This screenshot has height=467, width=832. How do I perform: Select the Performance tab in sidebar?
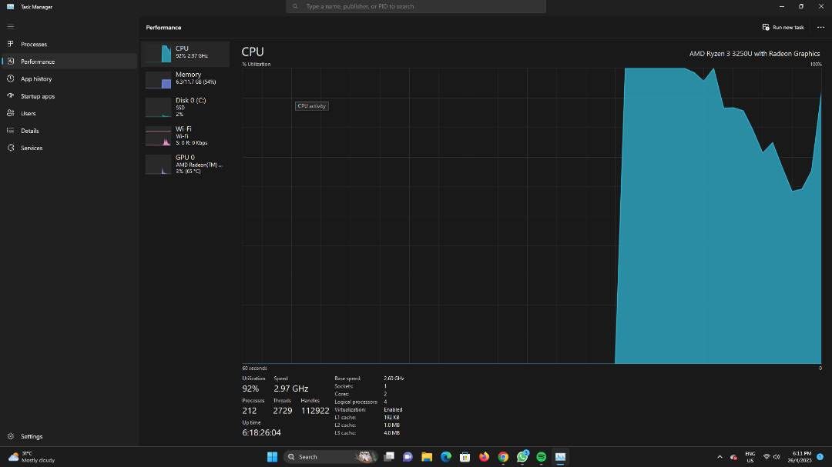tap(37, 62)
